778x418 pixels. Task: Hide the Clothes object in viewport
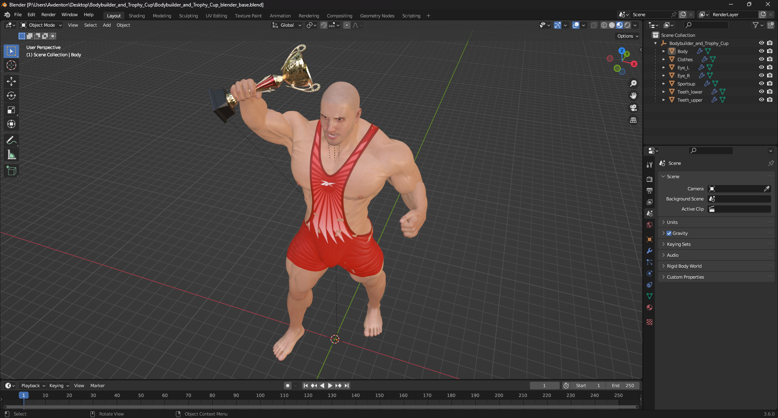coord(761,59)
